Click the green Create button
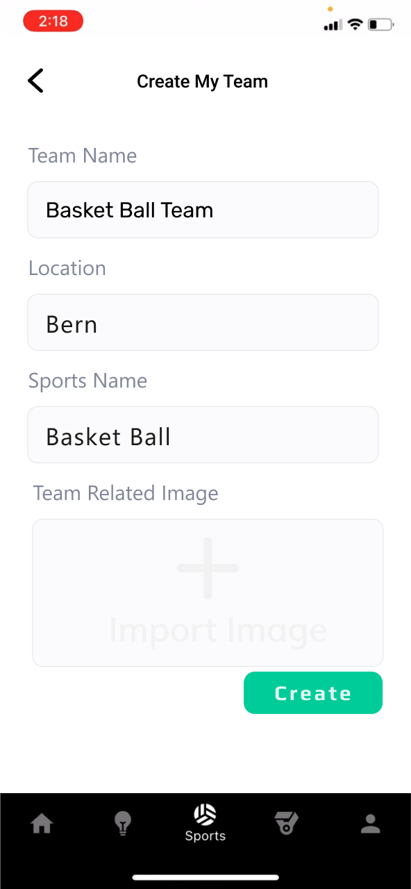The width and height of the screenshot is (411, 889). coord(313,693)
